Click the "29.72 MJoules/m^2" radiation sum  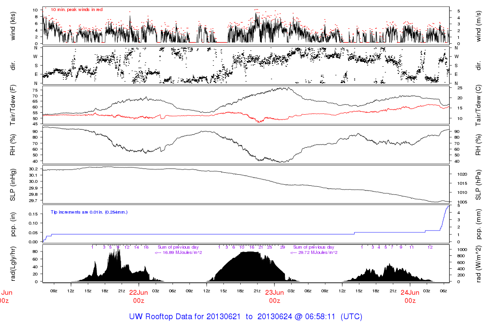(x=318, y=252)
